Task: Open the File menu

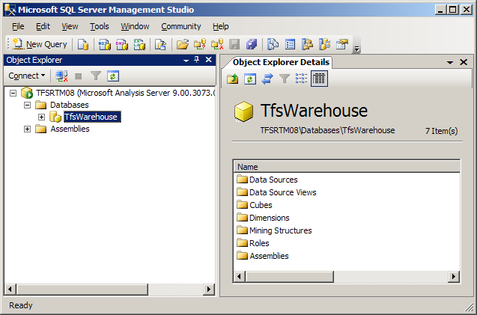Action: (18, 26)
